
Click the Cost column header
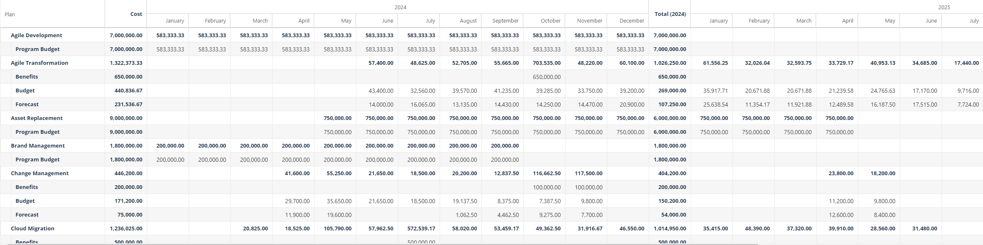coord(136,14)
